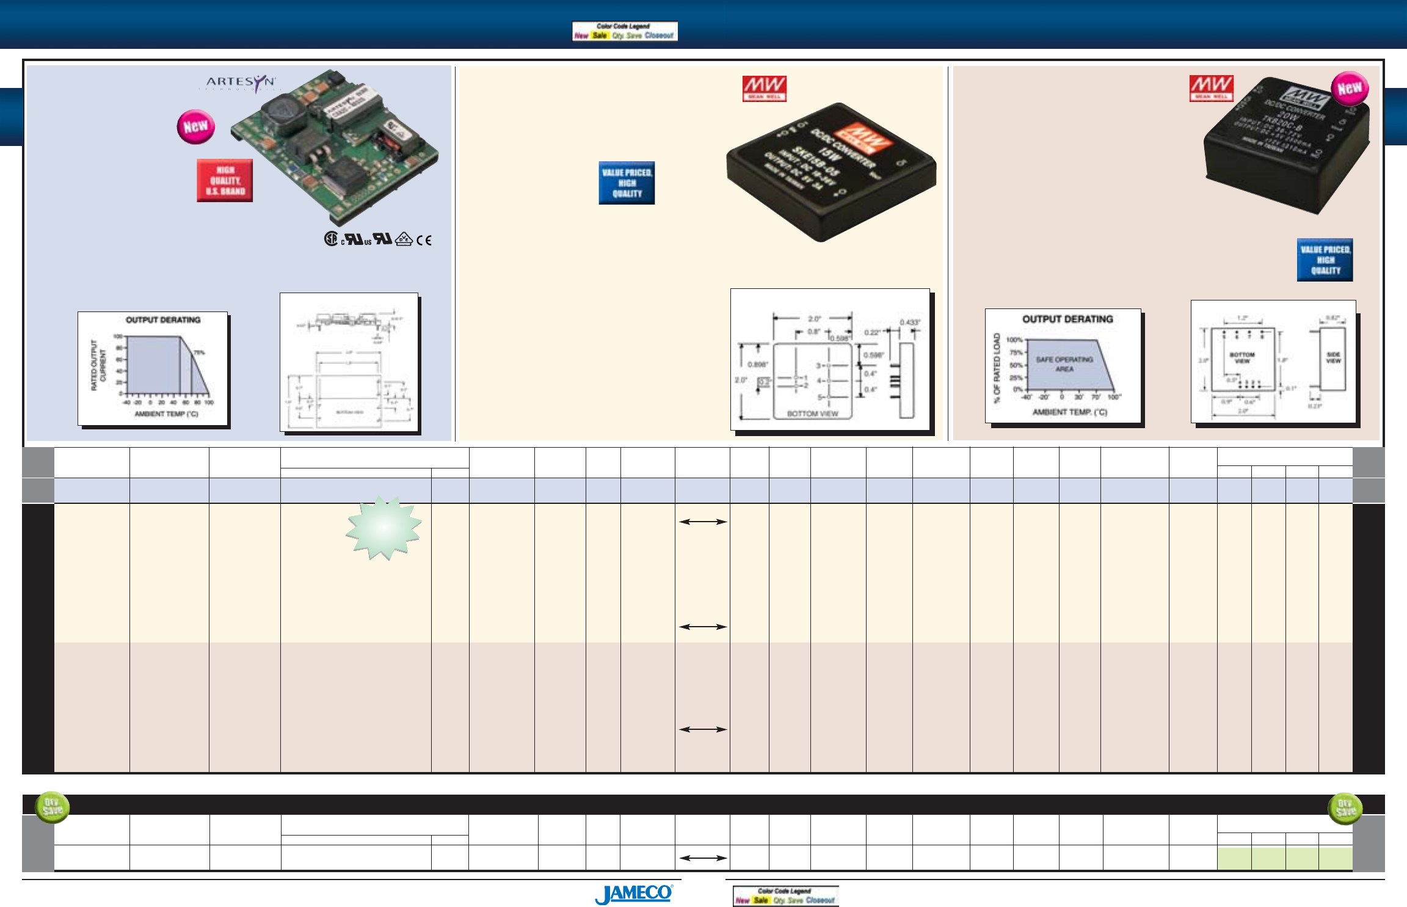Click the red High Quality U.S. Brand badge
This screenshot has width=1407, height=907.
[225, 181]
